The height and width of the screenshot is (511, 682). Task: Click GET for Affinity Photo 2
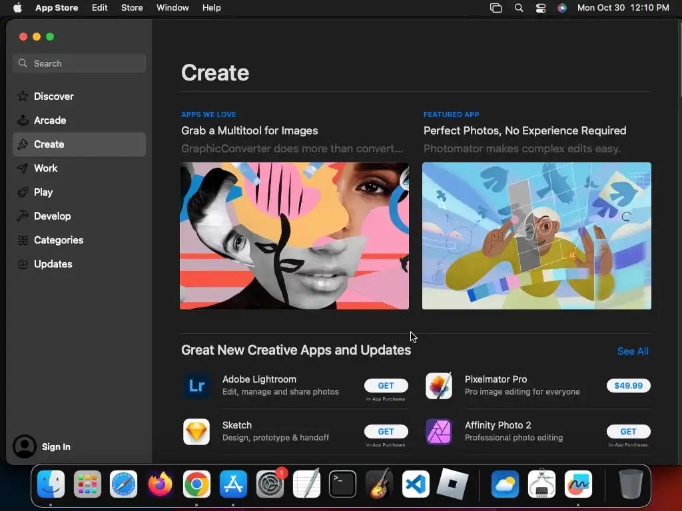click(629, 431)
